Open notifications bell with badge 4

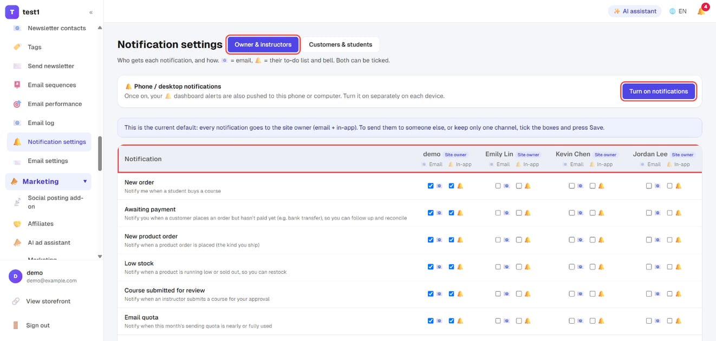(701, 11)
